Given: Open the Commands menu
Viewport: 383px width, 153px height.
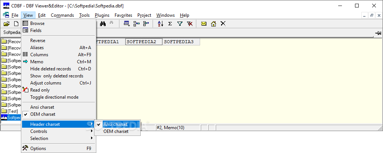Looking at the screenshot, I should (62, 15).
